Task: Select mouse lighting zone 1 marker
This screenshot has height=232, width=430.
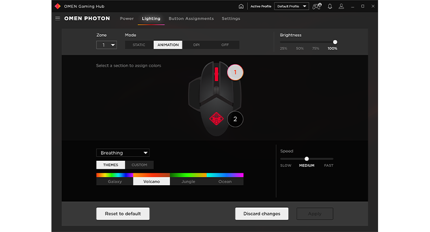Action: point(235,72)
